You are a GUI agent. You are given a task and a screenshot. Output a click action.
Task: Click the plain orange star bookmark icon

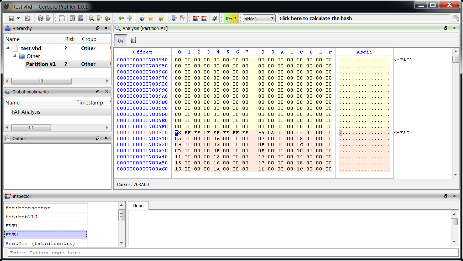(151, 18)
